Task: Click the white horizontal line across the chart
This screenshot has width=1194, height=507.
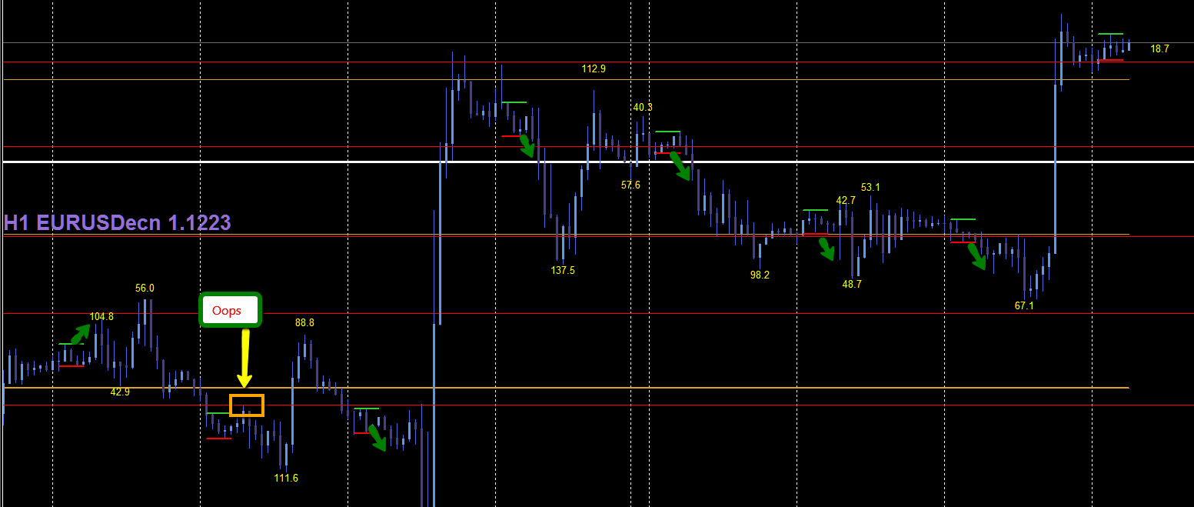Action: point(308,162)
